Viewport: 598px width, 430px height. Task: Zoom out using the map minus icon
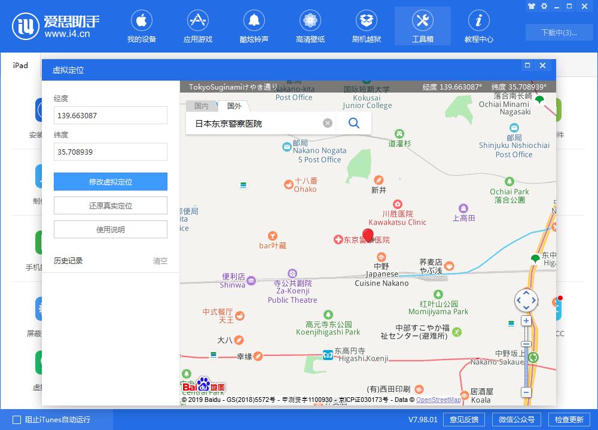click(x=526, y=392)
